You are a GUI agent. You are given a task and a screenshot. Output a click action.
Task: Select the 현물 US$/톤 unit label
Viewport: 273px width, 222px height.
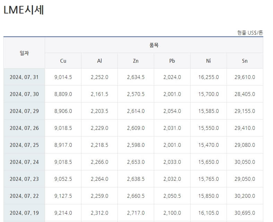pyautogui.click(x=250, y=33)
